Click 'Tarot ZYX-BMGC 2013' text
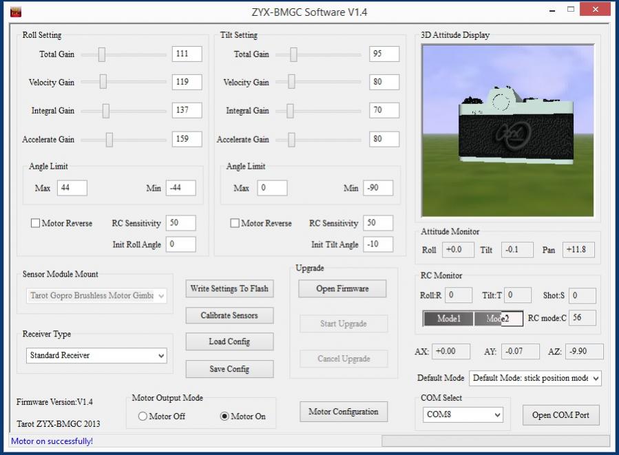This screenshot has height=455, width=619. click(x=59, y=424)
